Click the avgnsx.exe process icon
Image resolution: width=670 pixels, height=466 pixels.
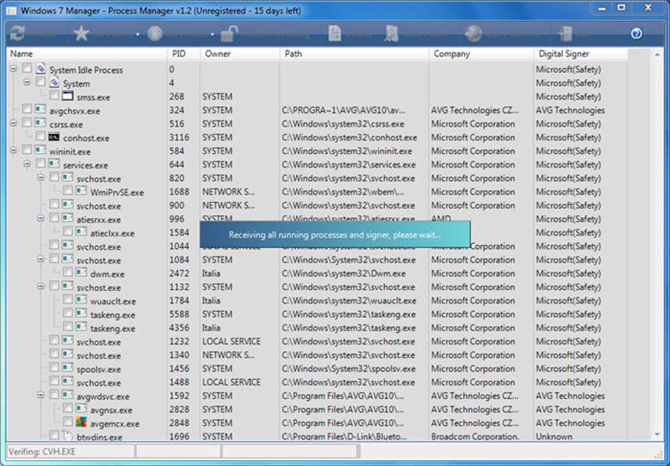(x=81, y=408)
